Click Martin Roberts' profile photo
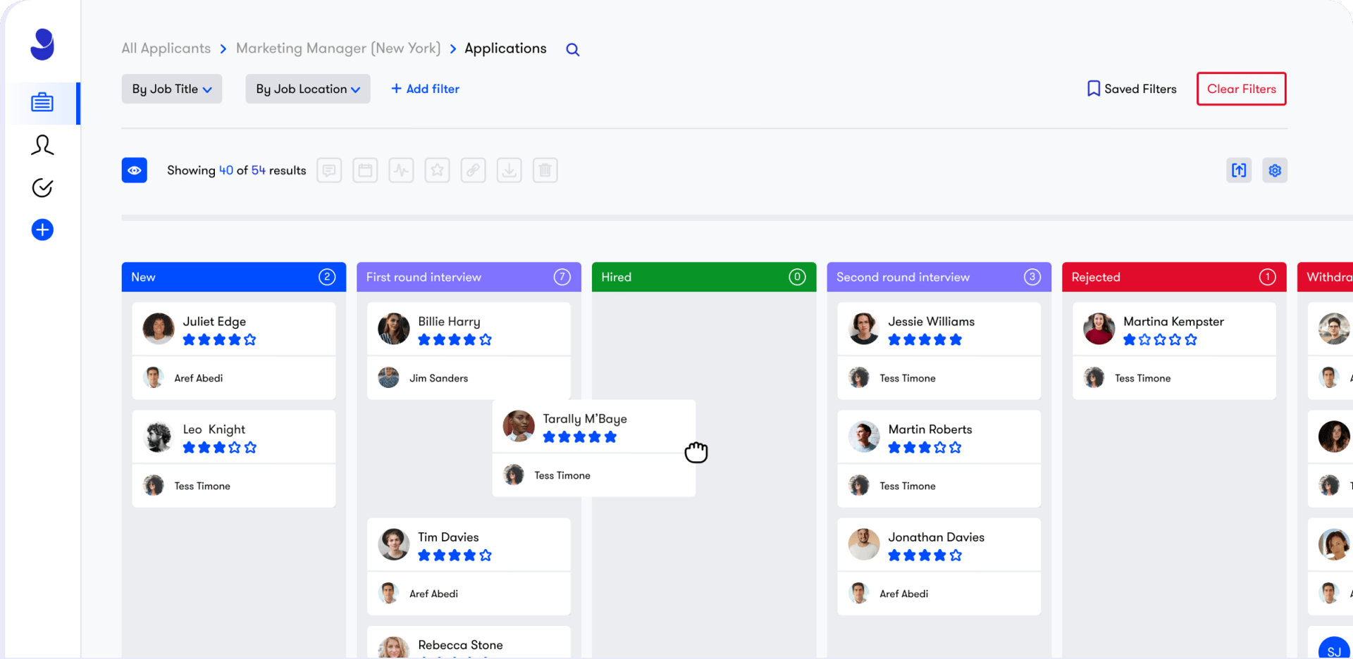This screenshot has width=1353, height=659. pyautogui.click(x=864, y=437)
